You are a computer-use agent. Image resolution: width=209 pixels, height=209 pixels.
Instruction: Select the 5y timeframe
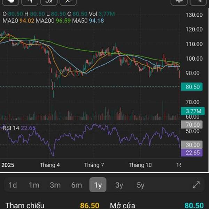(140, 185)
